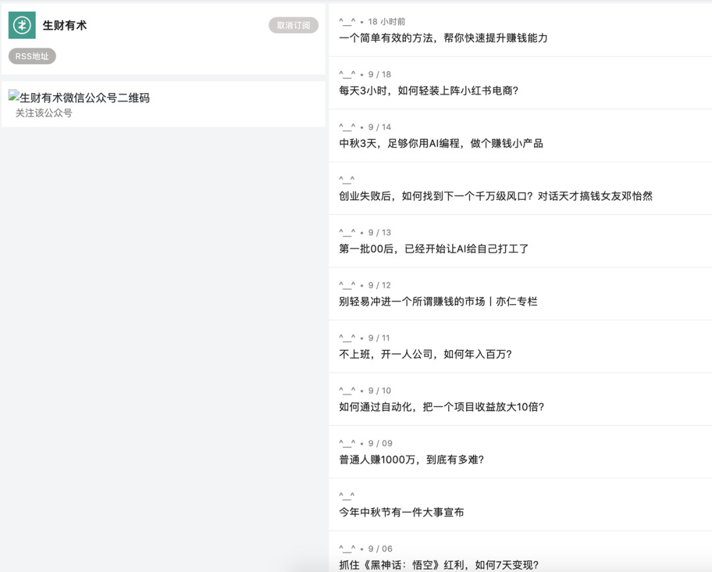712x572 pixels.
Task: Click the 生财有术 green channel avatar icon
Action: click(22, 25)
